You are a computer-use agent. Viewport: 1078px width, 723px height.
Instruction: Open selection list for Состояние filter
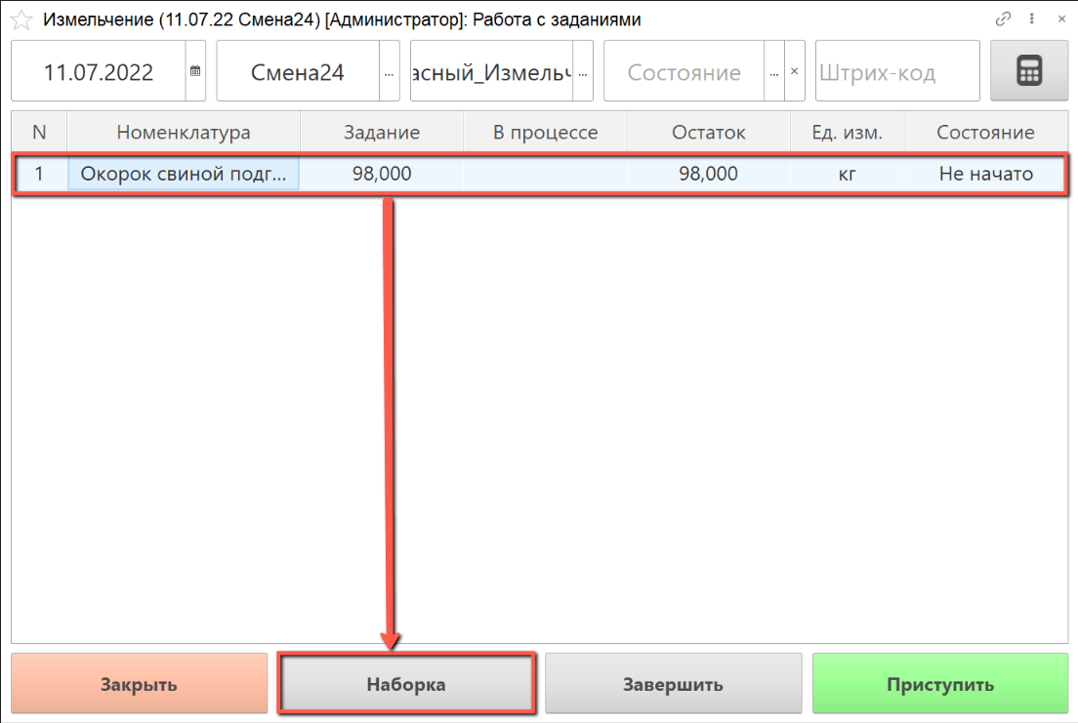coord(774,71)
